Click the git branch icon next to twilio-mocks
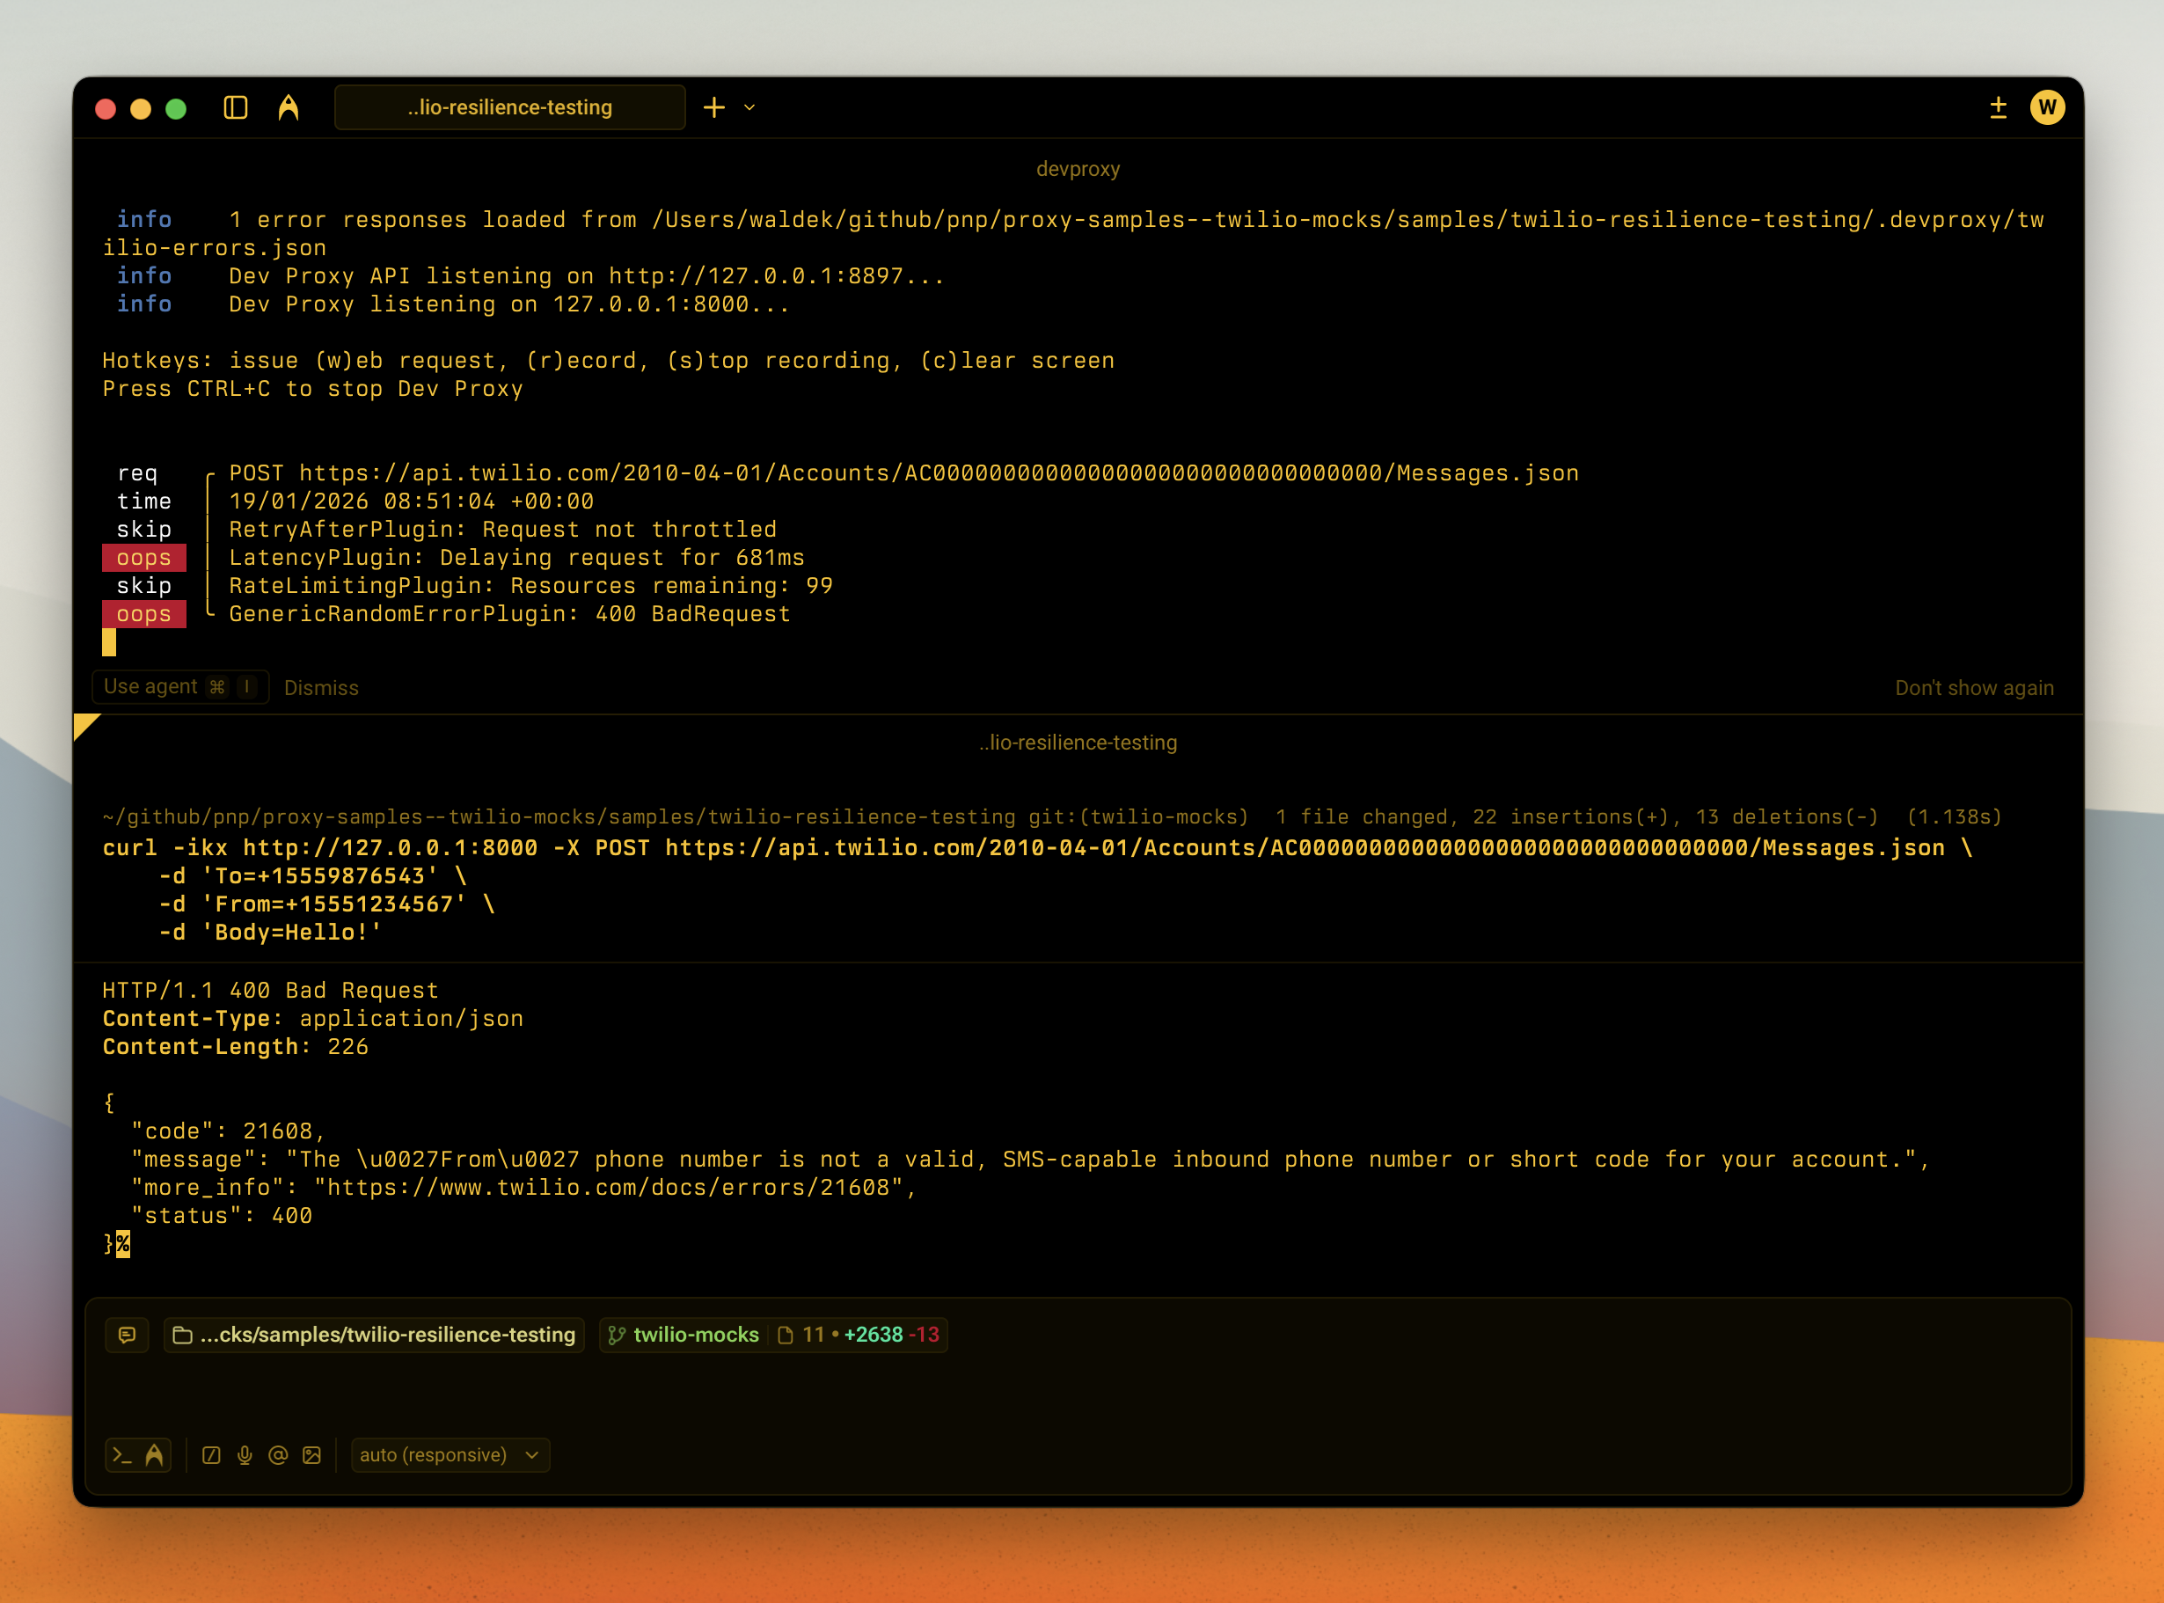 (617, 1334)
